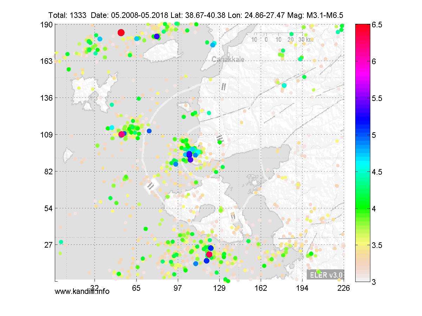This screenshot has height=316, width=422.
Task: Click the y-axis tick label 109
Action: coord(47,134)
